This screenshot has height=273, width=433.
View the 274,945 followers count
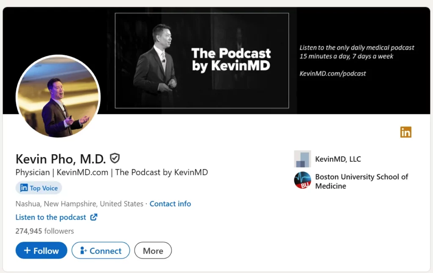point(44,231)
